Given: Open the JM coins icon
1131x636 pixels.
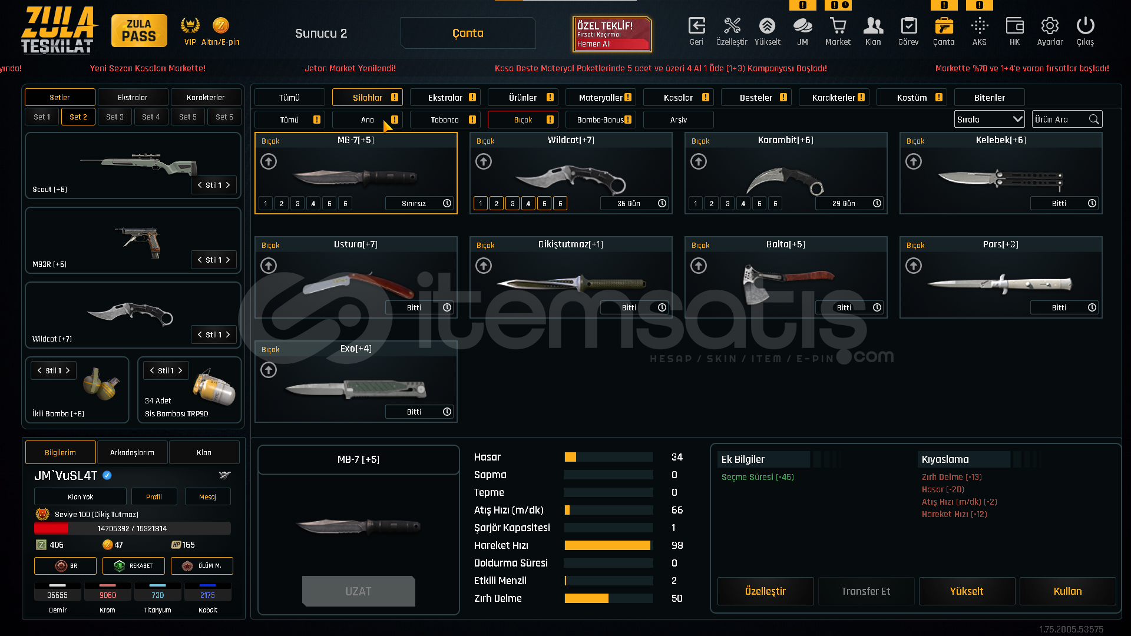Looking at the screenshot, I should point(802,26).
